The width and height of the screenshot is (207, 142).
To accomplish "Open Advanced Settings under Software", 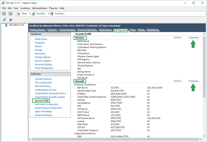I will coord(44,115).
